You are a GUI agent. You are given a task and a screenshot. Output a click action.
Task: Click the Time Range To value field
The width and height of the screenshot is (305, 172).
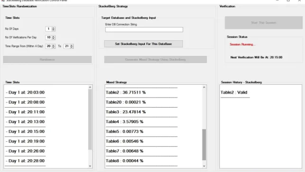(67, 46)
